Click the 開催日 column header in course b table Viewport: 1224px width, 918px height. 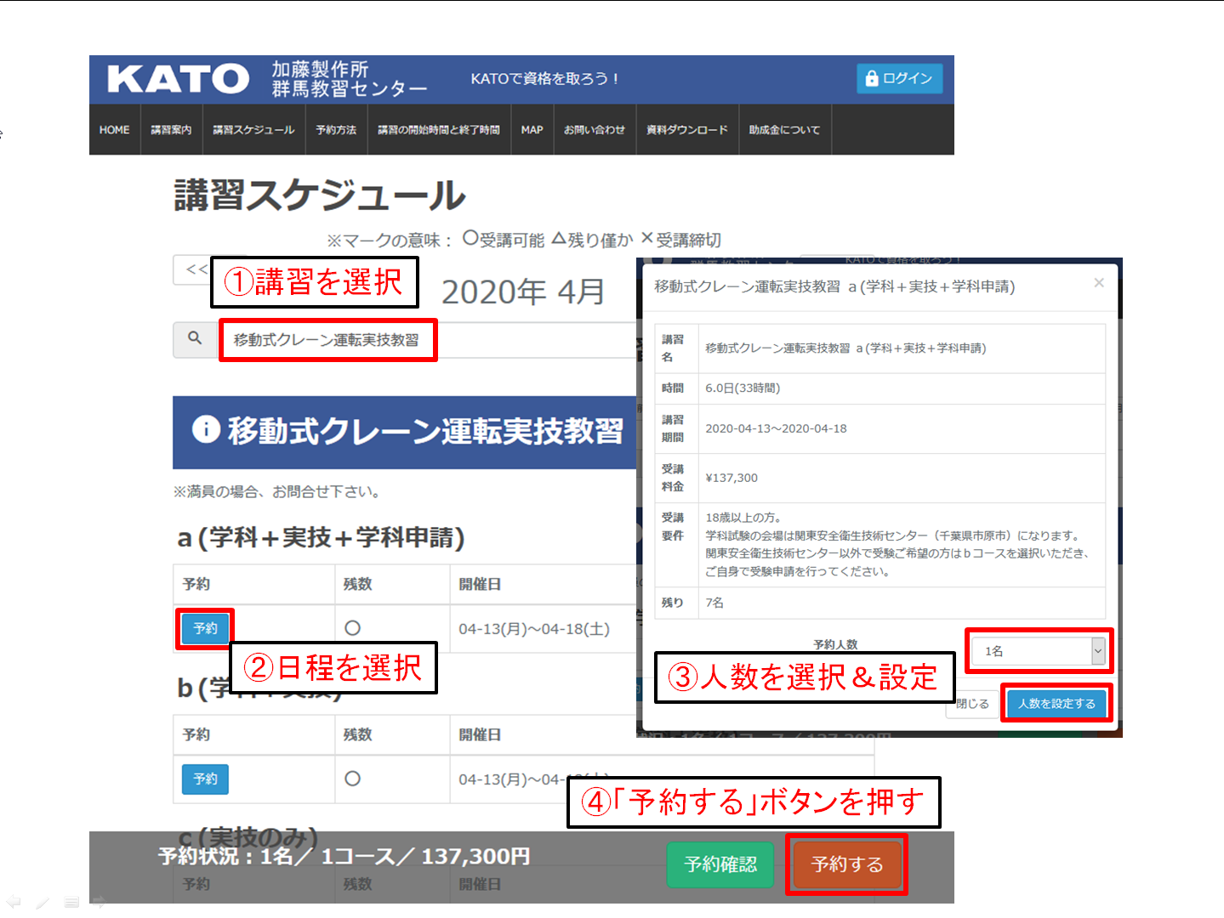point(480,734)
